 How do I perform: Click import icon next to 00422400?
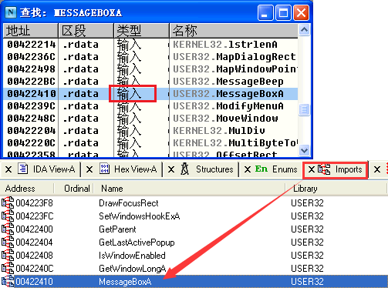coord(8,229)
